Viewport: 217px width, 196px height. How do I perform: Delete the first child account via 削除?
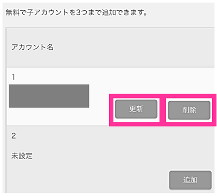(189, 110)
